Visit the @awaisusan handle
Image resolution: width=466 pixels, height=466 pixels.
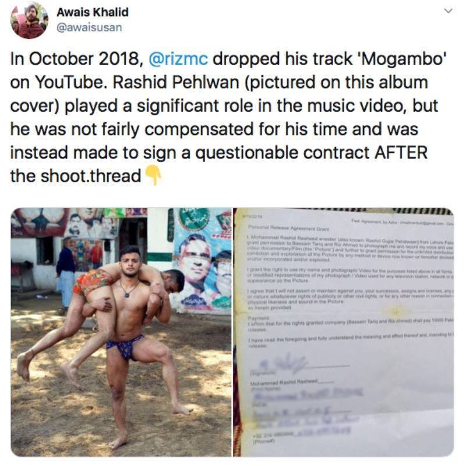coord(89,27)
